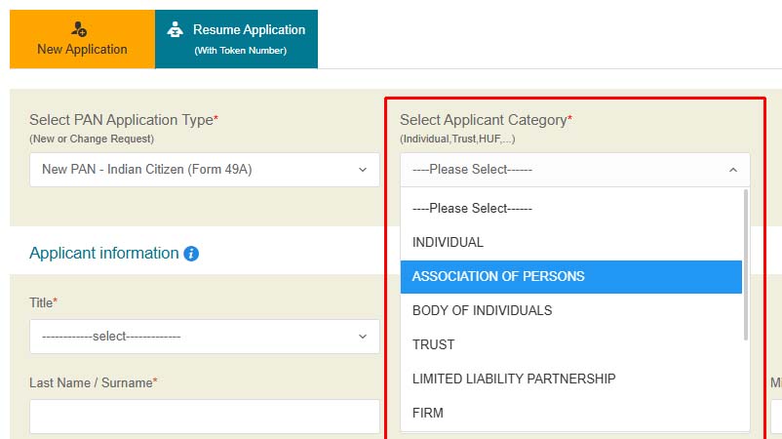Switch to the New Application tab label
This screenshot has height=439, width=782.
point(82,49)
